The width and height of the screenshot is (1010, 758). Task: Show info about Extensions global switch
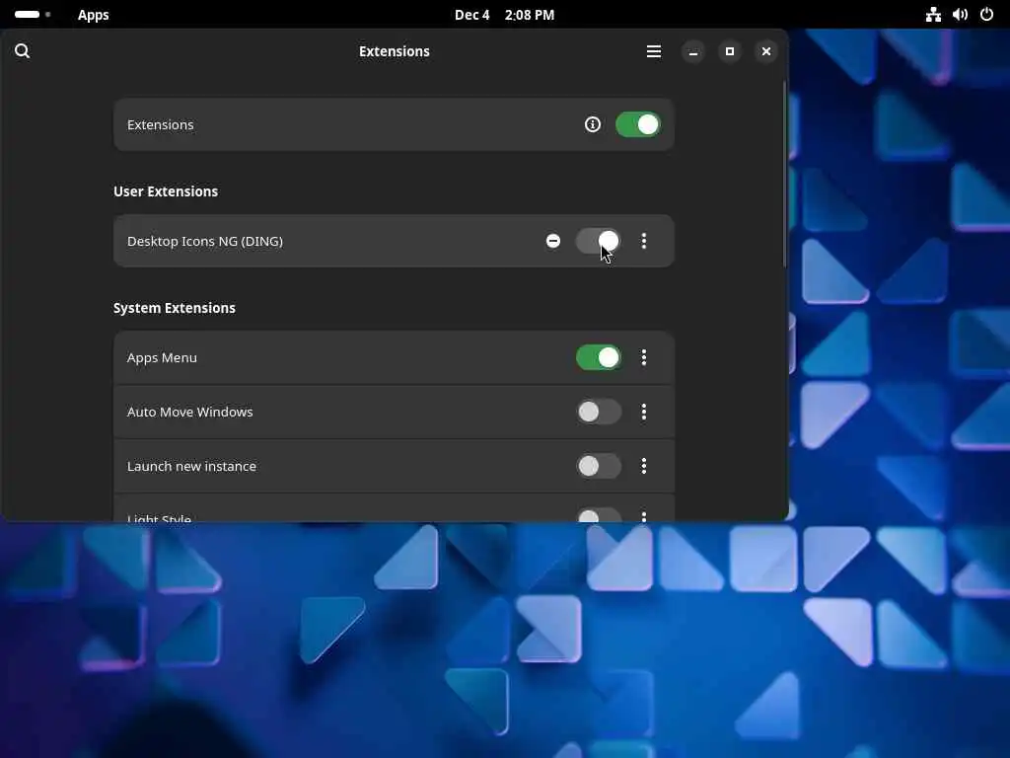pyautogui.click(x=593, y=124)
